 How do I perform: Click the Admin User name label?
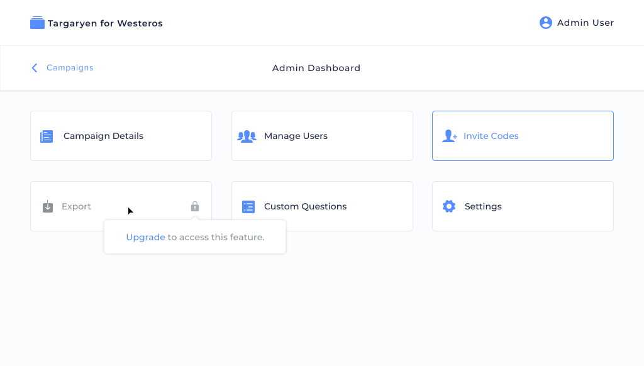point(586,23)
